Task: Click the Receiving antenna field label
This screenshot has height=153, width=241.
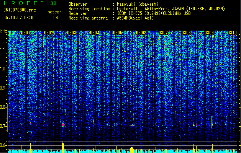Action: click(x=88, y=18)
